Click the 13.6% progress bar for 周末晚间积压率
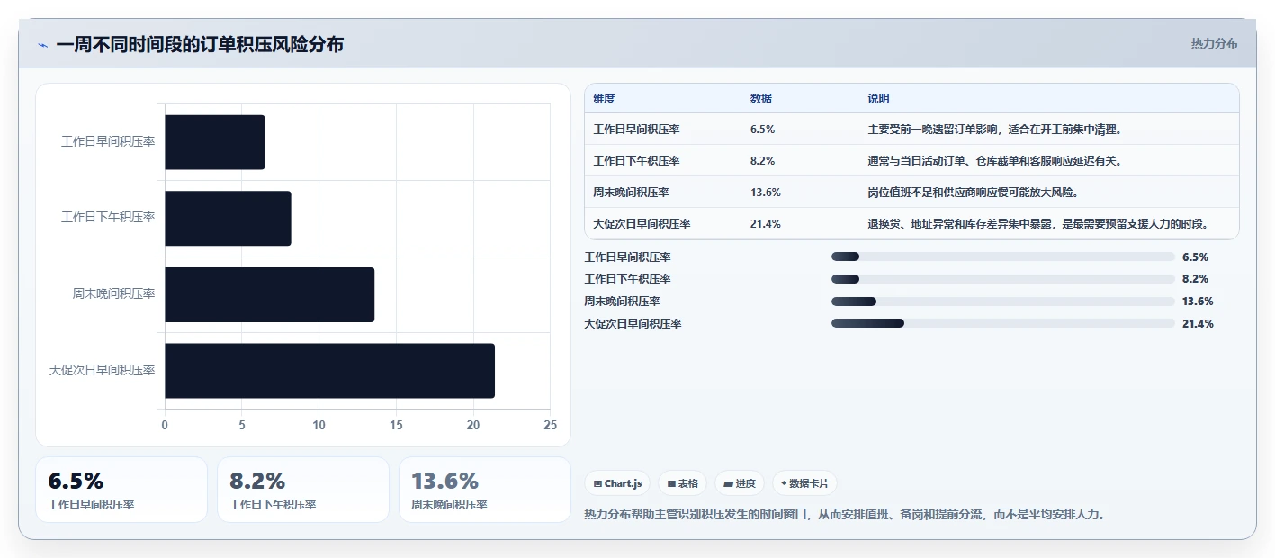The width and height of the screenshot is (1275, 558). click(x=1003, y=301)
